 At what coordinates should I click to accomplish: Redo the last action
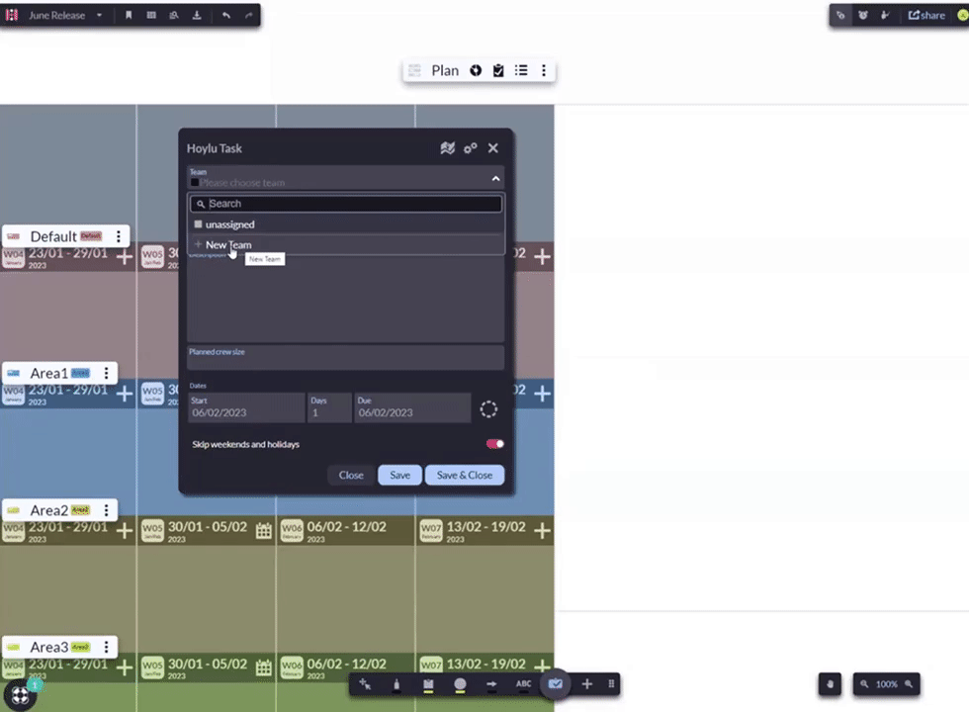coord(249,16)
